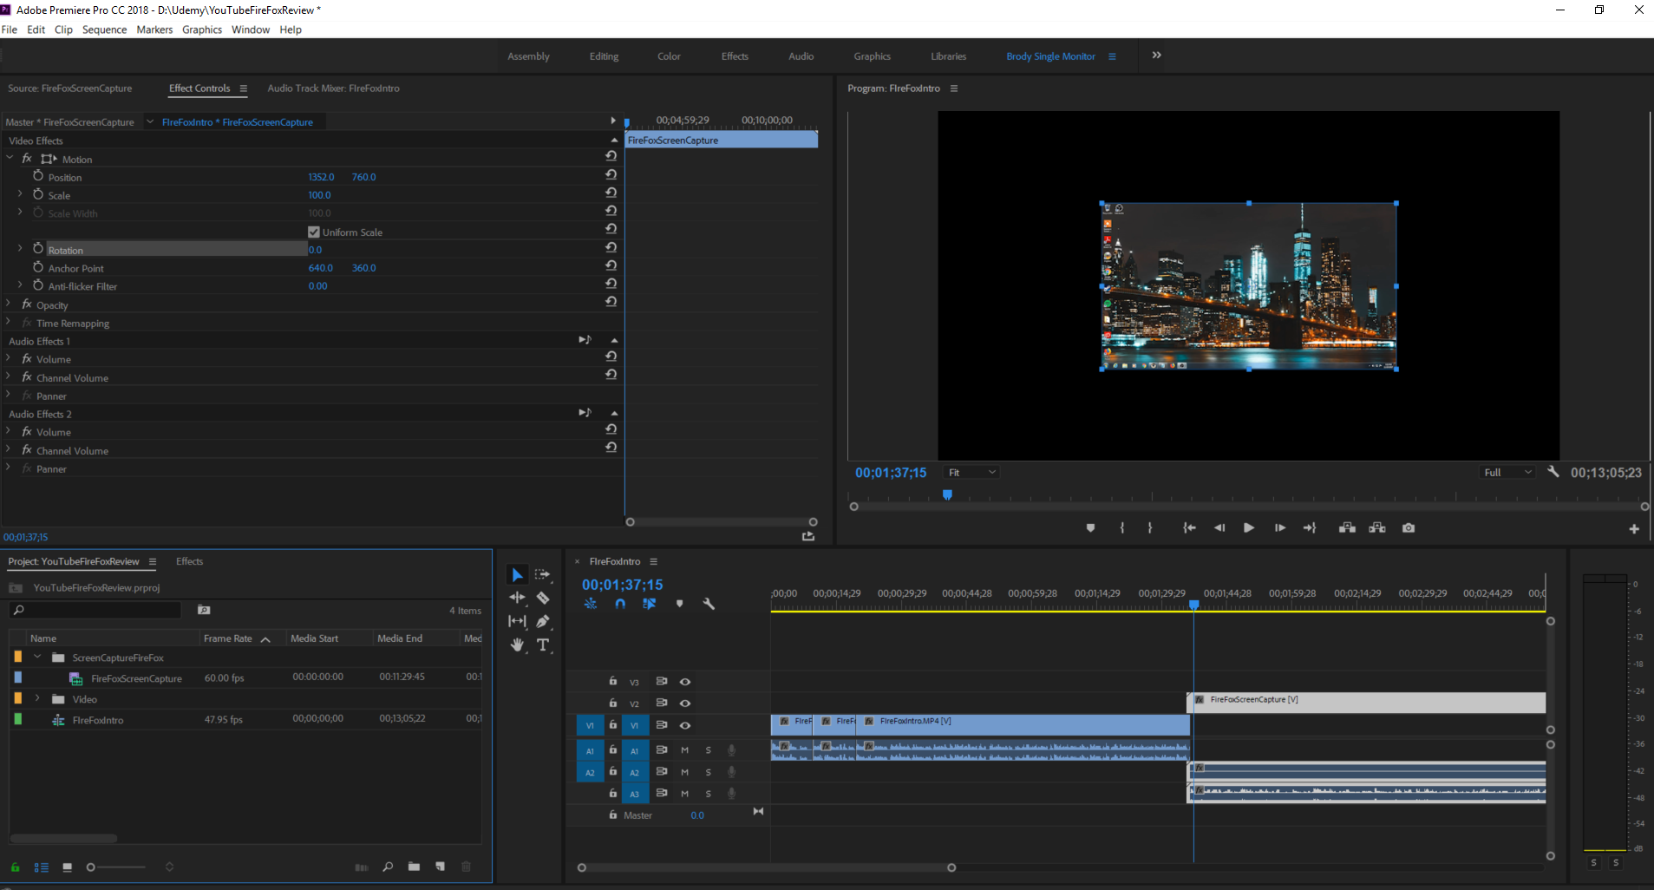Image resolution: width=1654 pixels, height=890 pixels.
Task: Switch to the Color workspace tab
Action: coord(668,56)
